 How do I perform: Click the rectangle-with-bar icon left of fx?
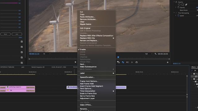point(127,62)
